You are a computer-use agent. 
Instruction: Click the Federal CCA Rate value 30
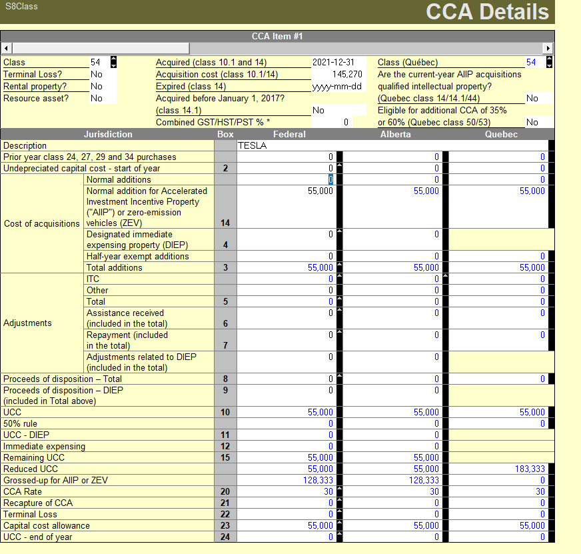pos(330,491)
